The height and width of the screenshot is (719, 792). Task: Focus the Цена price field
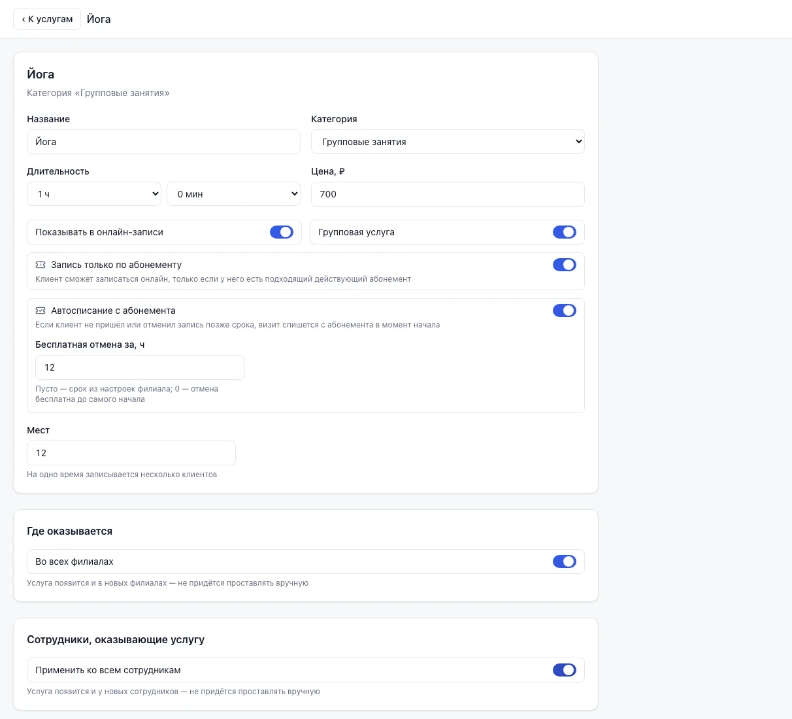[x=448, y=194]
